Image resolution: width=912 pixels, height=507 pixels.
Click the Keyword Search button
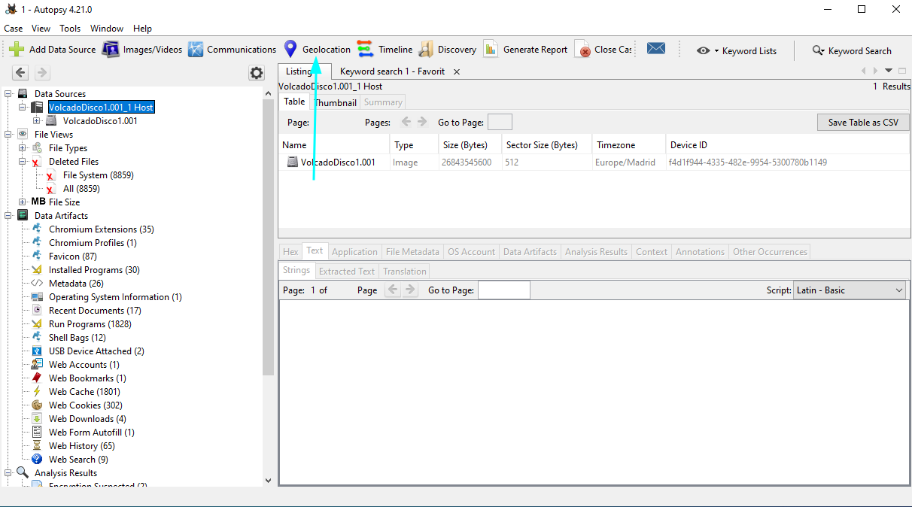coord(852,50)
